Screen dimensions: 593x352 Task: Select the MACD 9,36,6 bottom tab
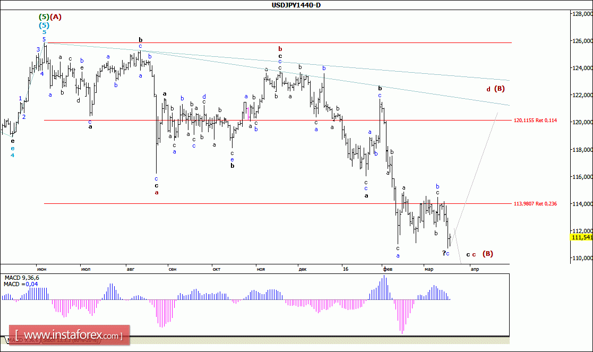click(23, 340)
